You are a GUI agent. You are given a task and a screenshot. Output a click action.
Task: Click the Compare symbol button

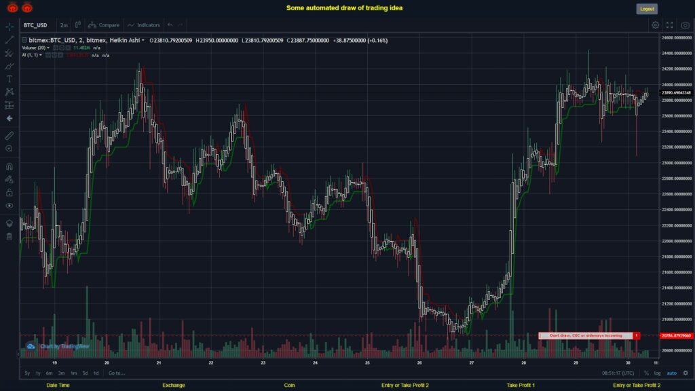(104, 25)
